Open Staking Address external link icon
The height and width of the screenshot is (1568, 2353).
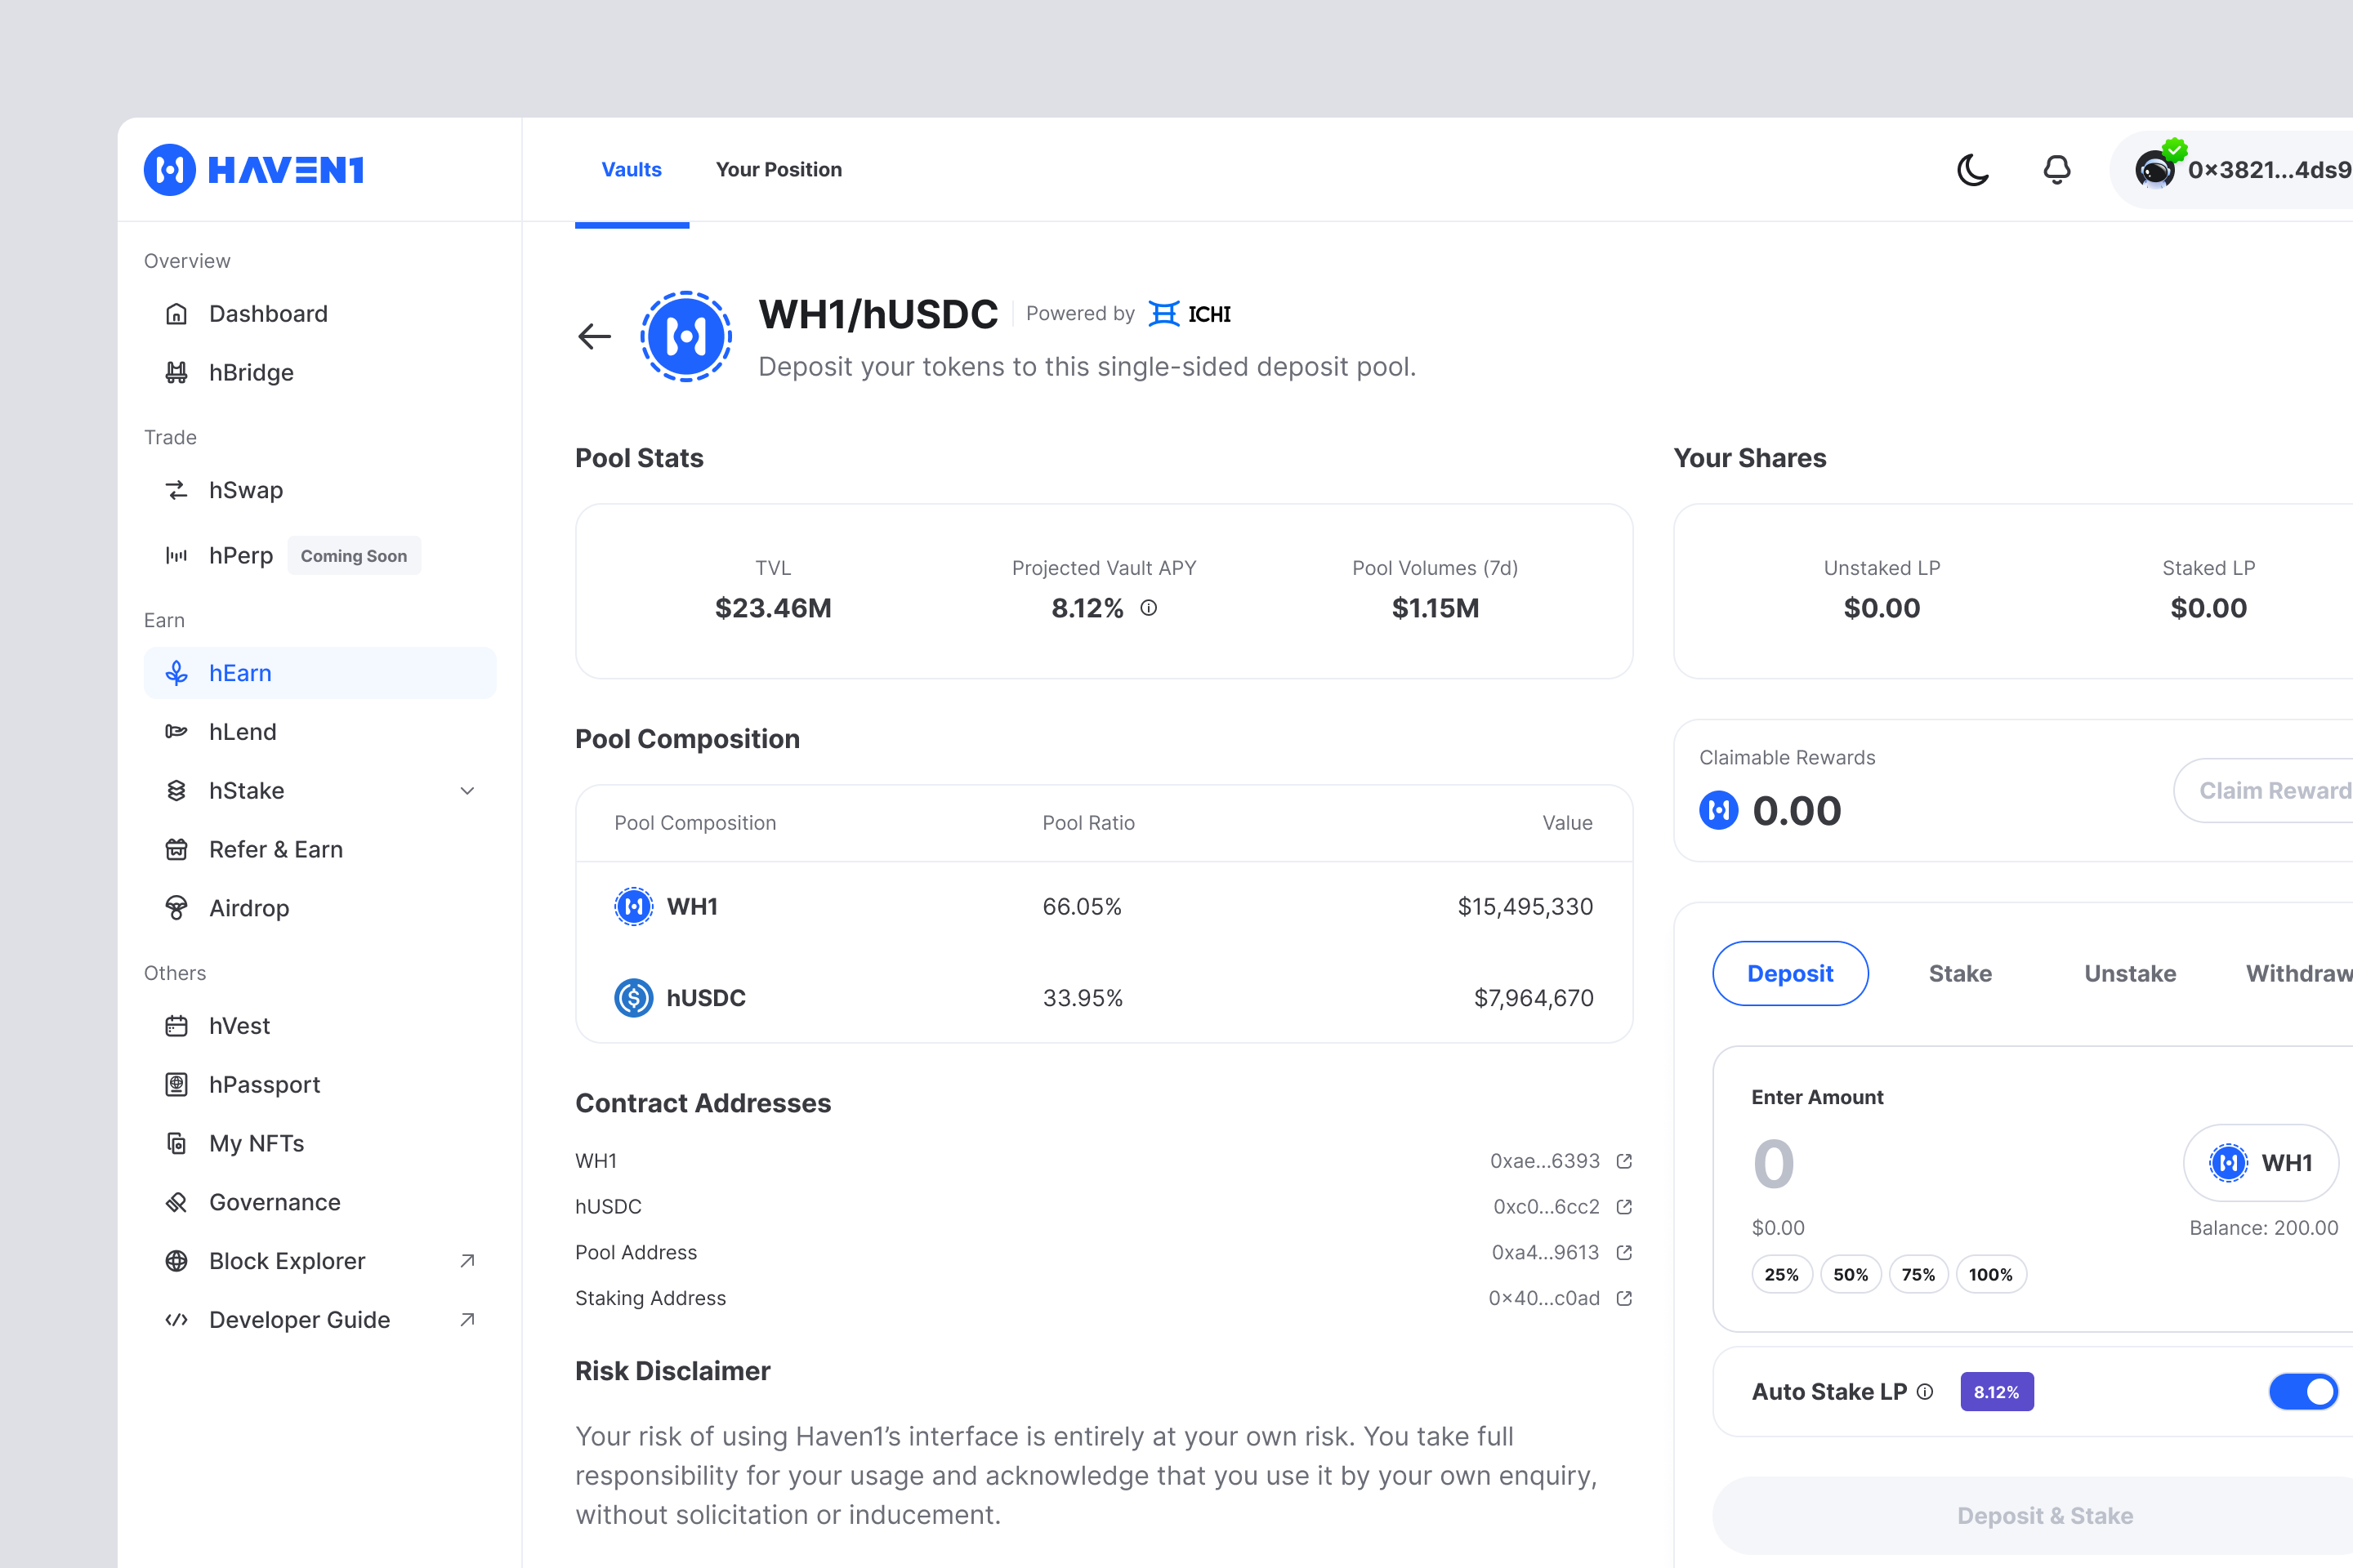pyautogui.click(x=1623, y=1298)
